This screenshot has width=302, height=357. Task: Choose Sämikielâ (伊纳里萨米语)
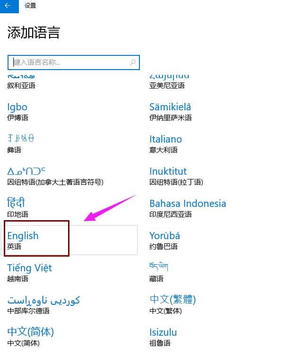(x=170, y=111)
